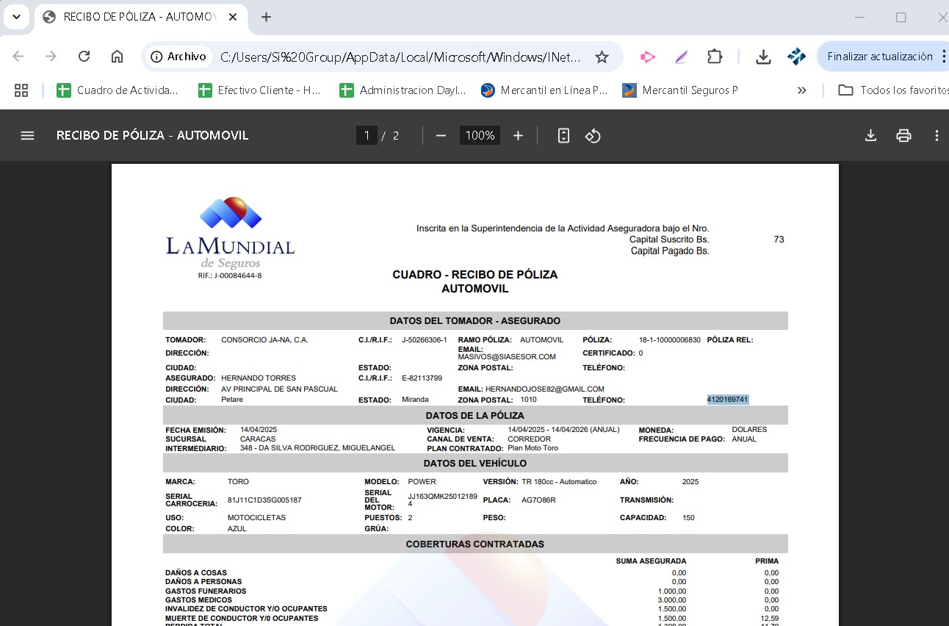Reload the current page
Image resolution: width=949 pixels, height=626 pixels.
84,57
